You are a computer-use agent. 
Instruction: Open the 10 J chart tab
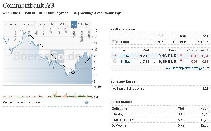(x=87, y=24)
